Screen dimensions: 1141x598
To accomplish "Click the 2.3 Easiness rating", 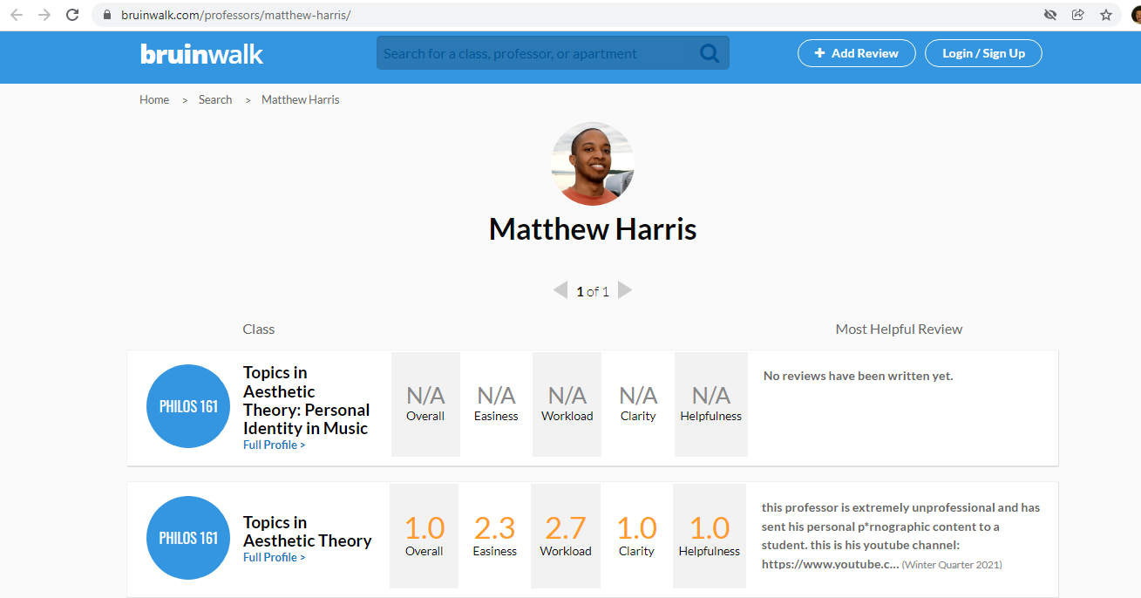I will (x=494, y=536).
